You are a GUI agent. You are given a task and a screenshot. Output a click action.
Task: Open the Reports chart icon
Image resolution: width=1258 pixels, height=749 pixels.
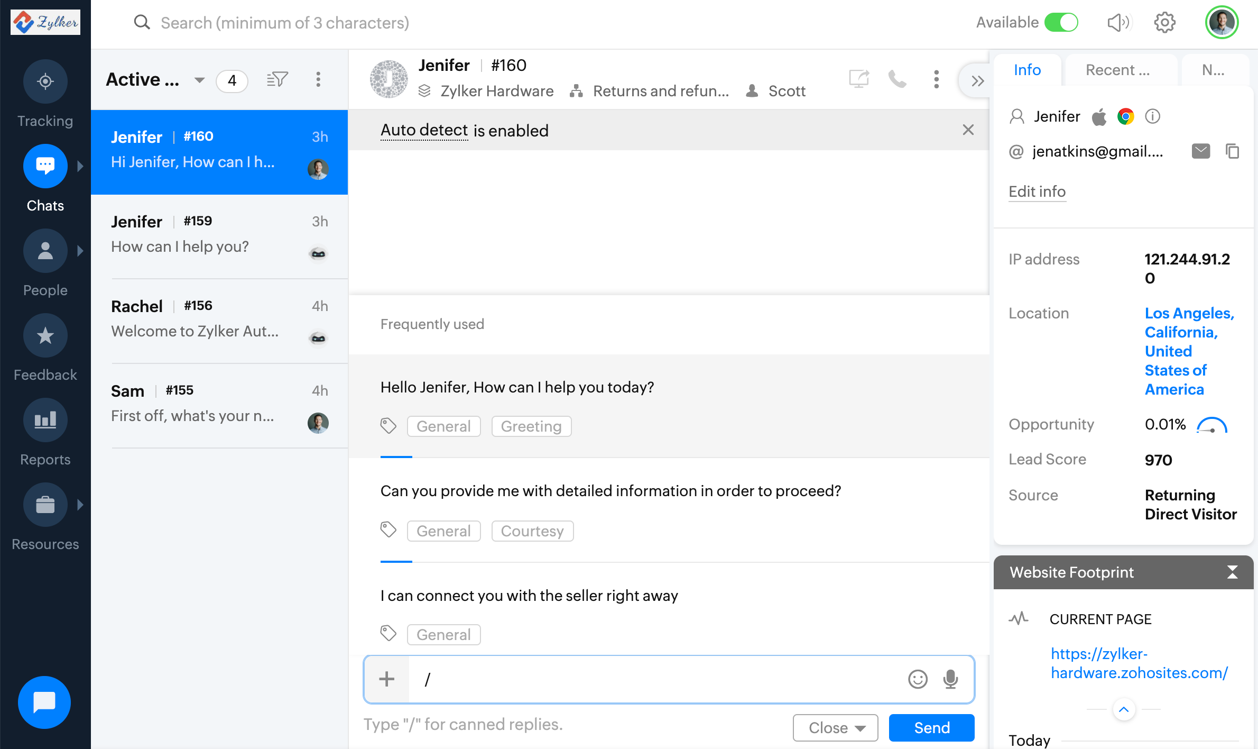tap(45, 420)
